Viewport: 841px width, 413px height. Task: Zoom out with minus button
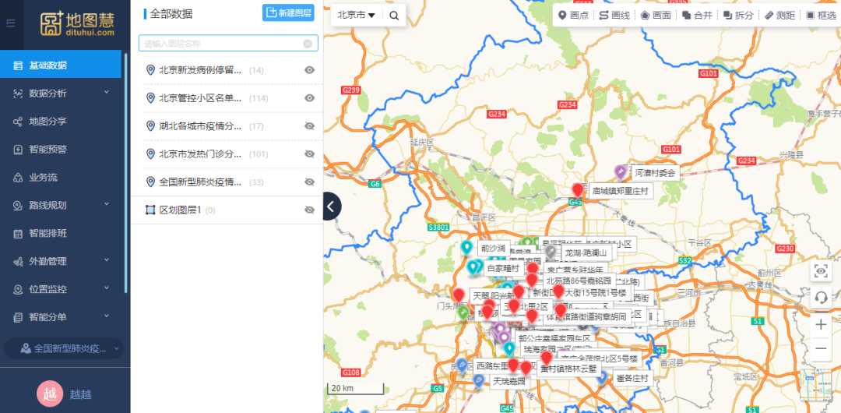[x=821, y=348]
